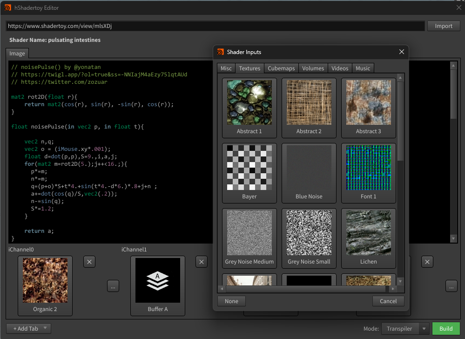Pick the Bayer checker texture

[x=249, y=173]
